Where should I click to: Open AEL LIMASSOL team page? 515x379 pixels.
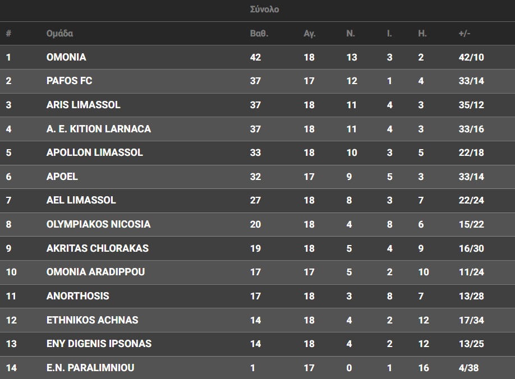tap(81, 200)
